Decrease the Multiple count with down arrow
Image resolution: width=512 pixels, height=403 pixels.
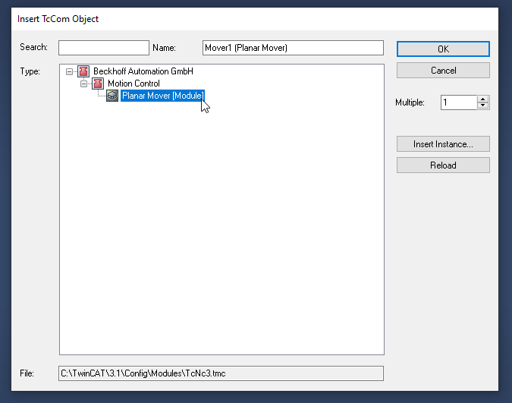(482, 106)
